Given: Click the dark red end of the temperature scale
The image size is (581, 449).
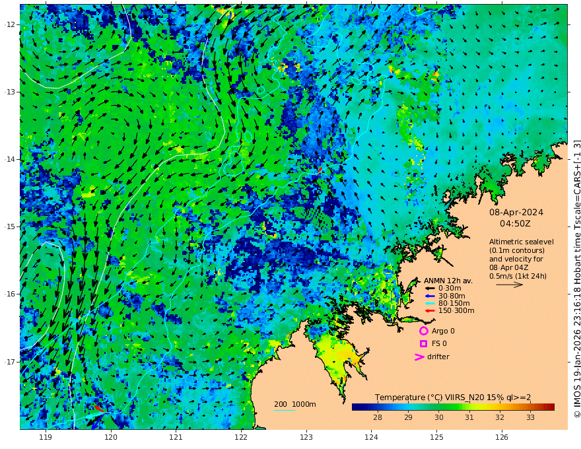Looking at the screenshot, I should [x=550, y=407].
